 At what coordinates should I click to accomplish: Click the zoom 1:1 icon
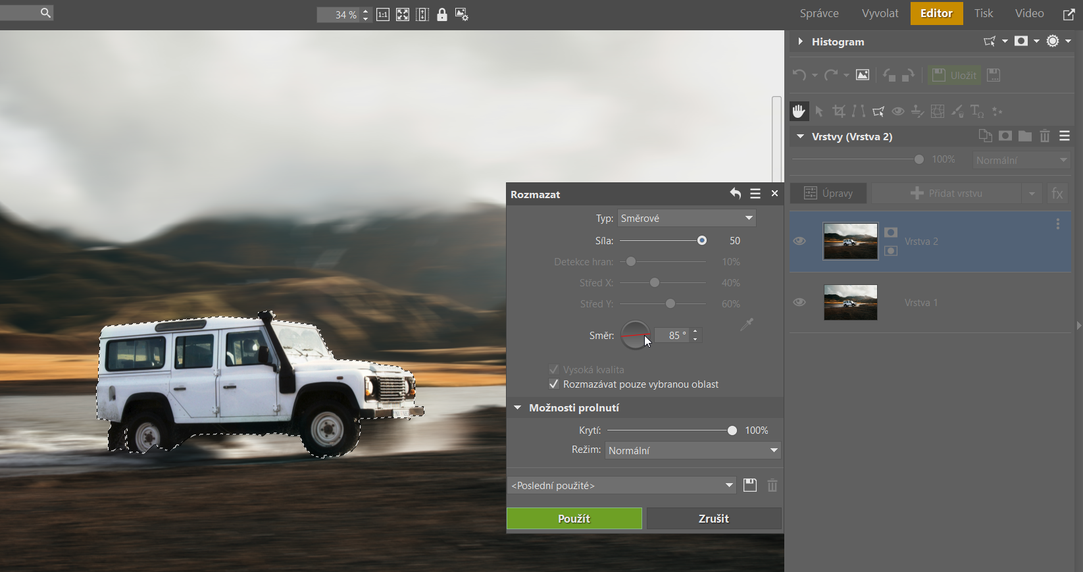tap(382, 14)
